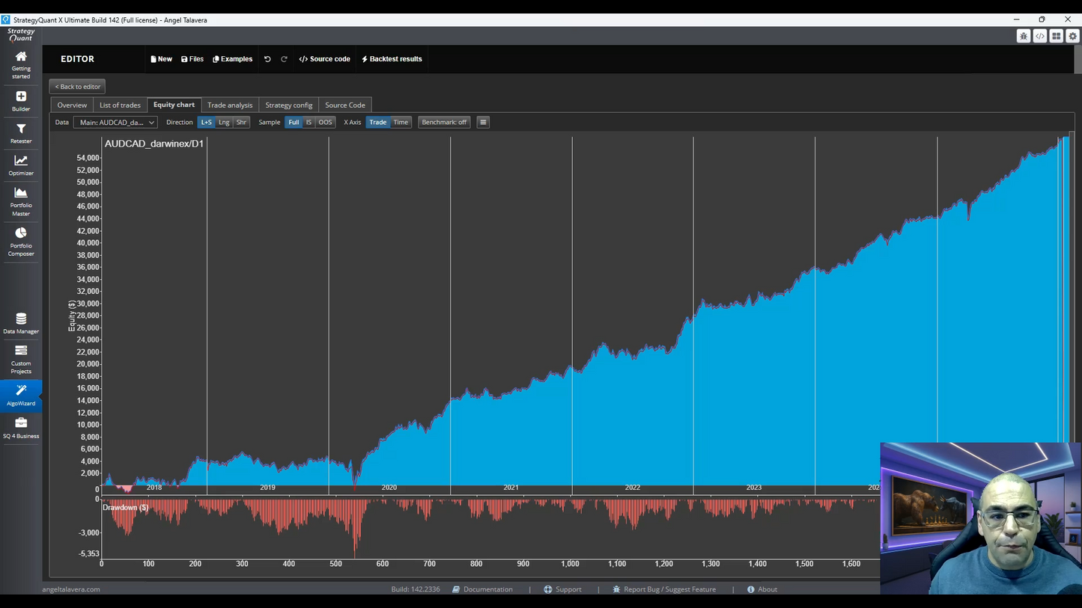The height and width of the screenshot is (608, 1082).
Task: Open the Builder module
Action: (21, 101)
